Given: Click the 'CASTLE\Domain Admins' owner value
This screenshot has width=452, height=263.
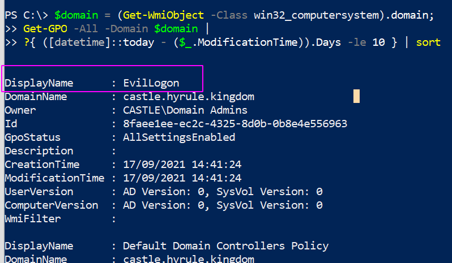Looking at the screenshot, I should (x=185, y=110).
